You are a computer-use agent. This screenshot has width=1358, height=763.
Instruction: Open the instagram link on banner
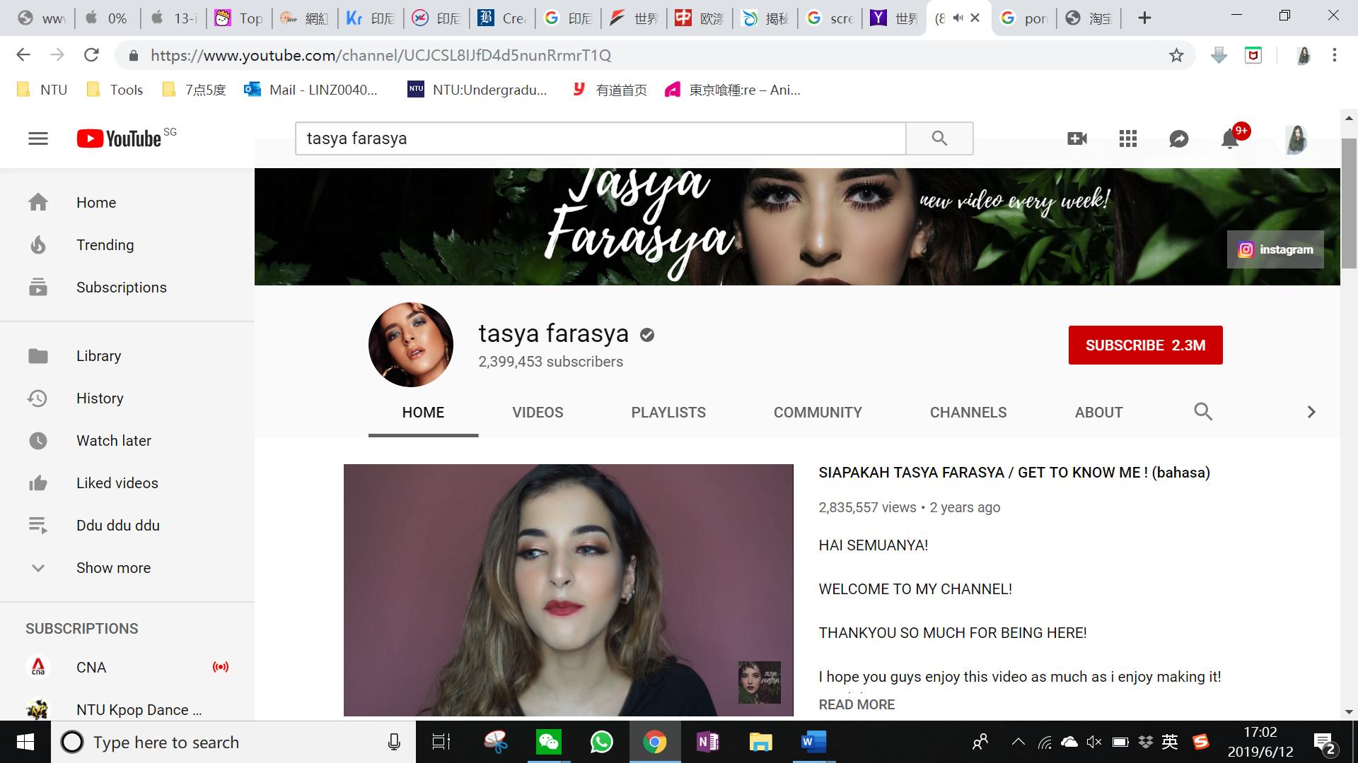1276,249
